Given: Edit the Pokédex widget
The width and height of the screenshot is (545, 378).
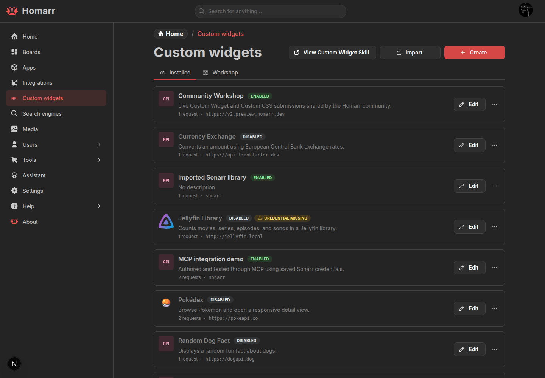Looking at the screenshot, I should pyautogui.click(x=470, y=308).
